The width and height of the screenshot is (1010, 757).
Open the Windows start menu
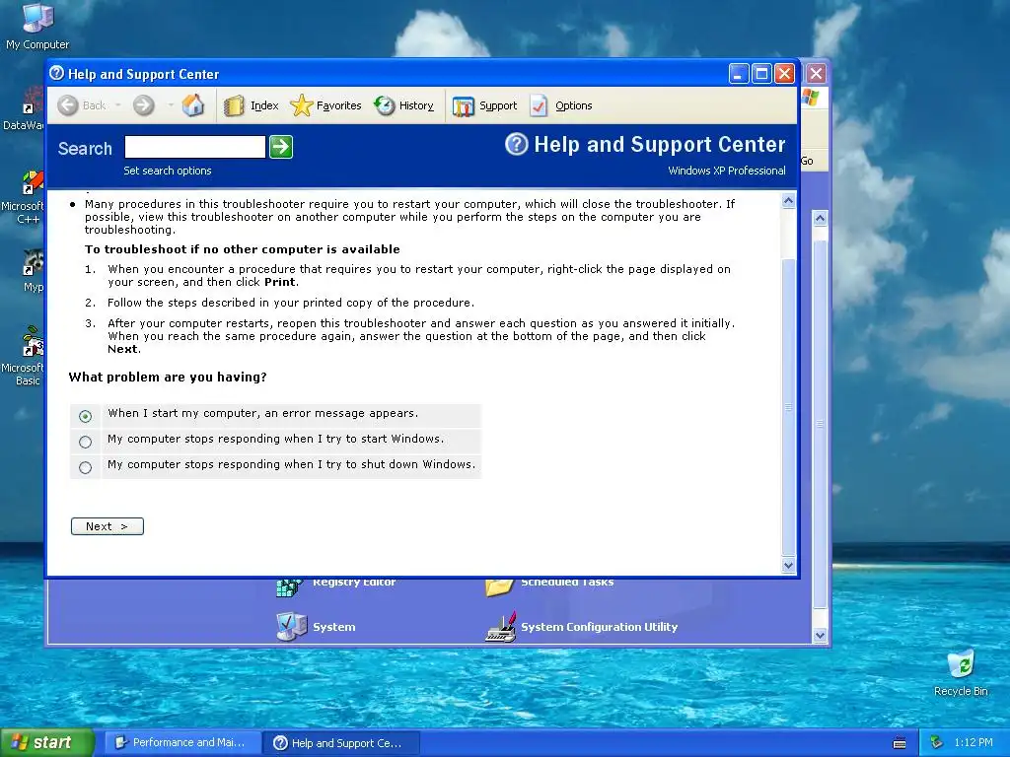pyautogui.click(x=46, y=743)
